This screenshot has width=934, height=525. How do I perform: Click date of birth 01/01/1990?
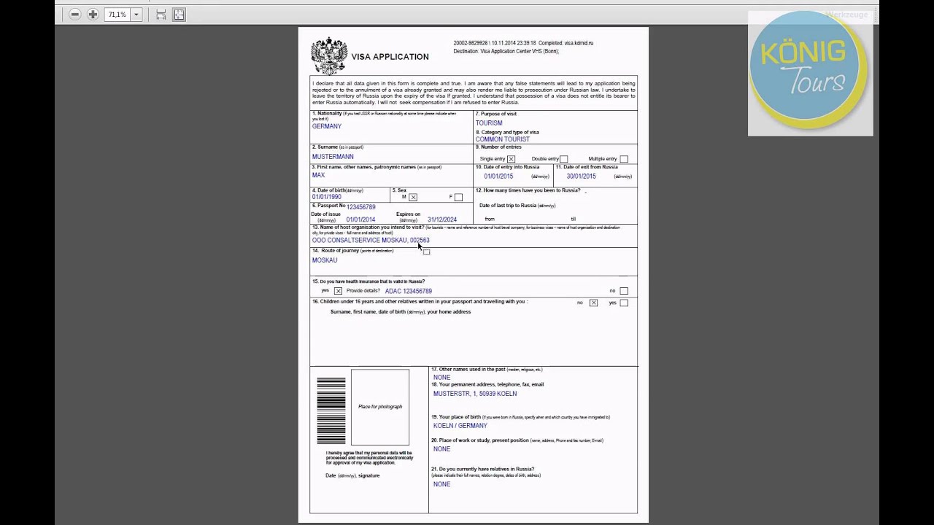(326, 197)
